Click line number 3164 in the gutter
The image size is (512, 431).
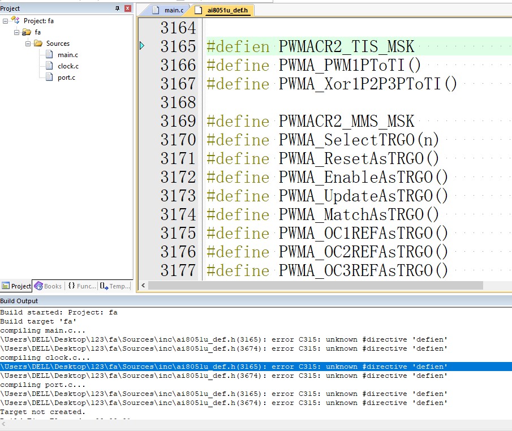point(178,28)
